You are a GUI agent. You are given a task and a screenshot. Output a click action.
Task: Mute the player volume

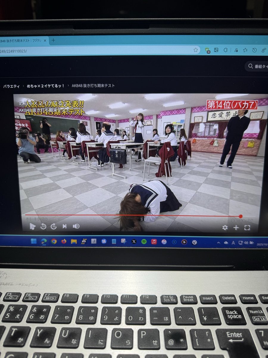76,226
